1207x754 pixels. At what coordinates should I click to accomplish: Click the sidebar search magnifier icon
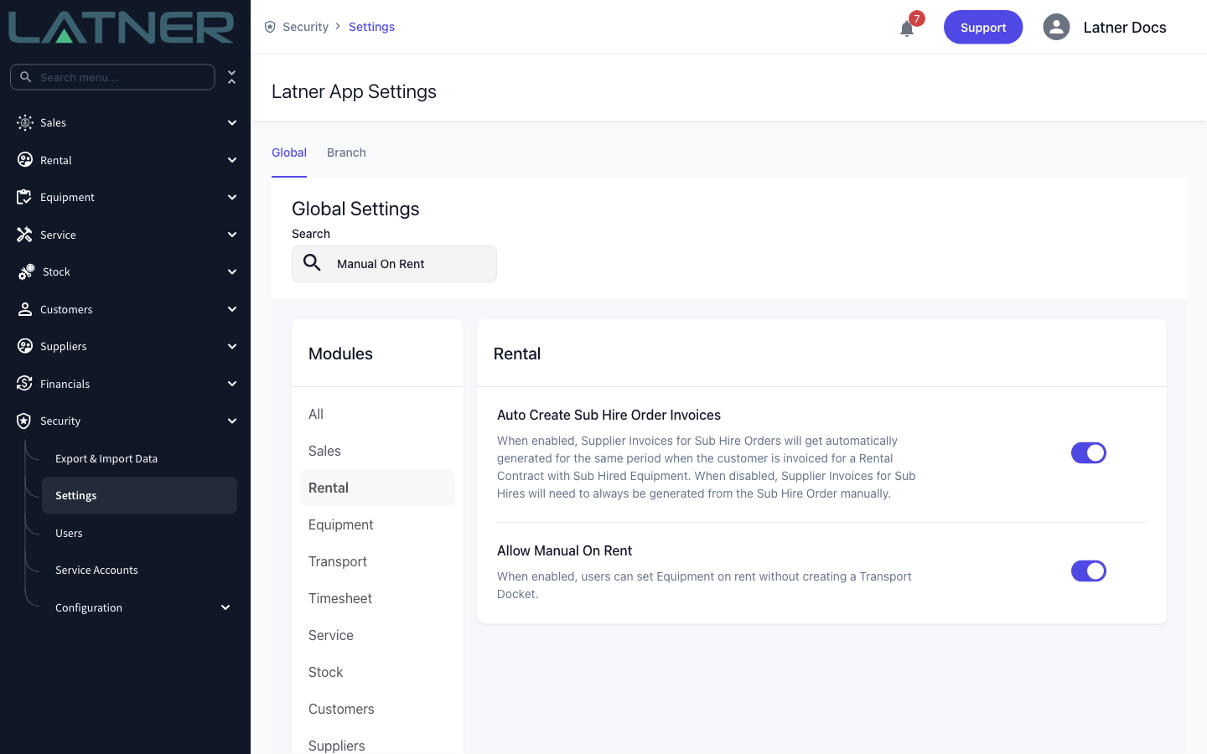(x=26, y=77)
